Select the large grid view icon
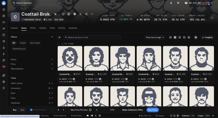The height and width of the screenshot is (118, 218). pos(170,37)
